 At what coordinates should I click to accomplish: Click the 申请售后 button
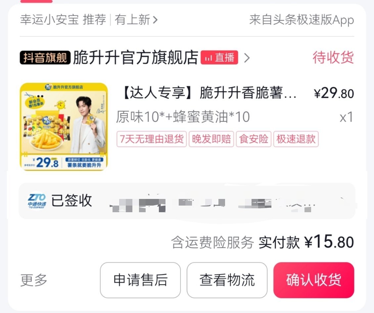[x=140, y=280]
